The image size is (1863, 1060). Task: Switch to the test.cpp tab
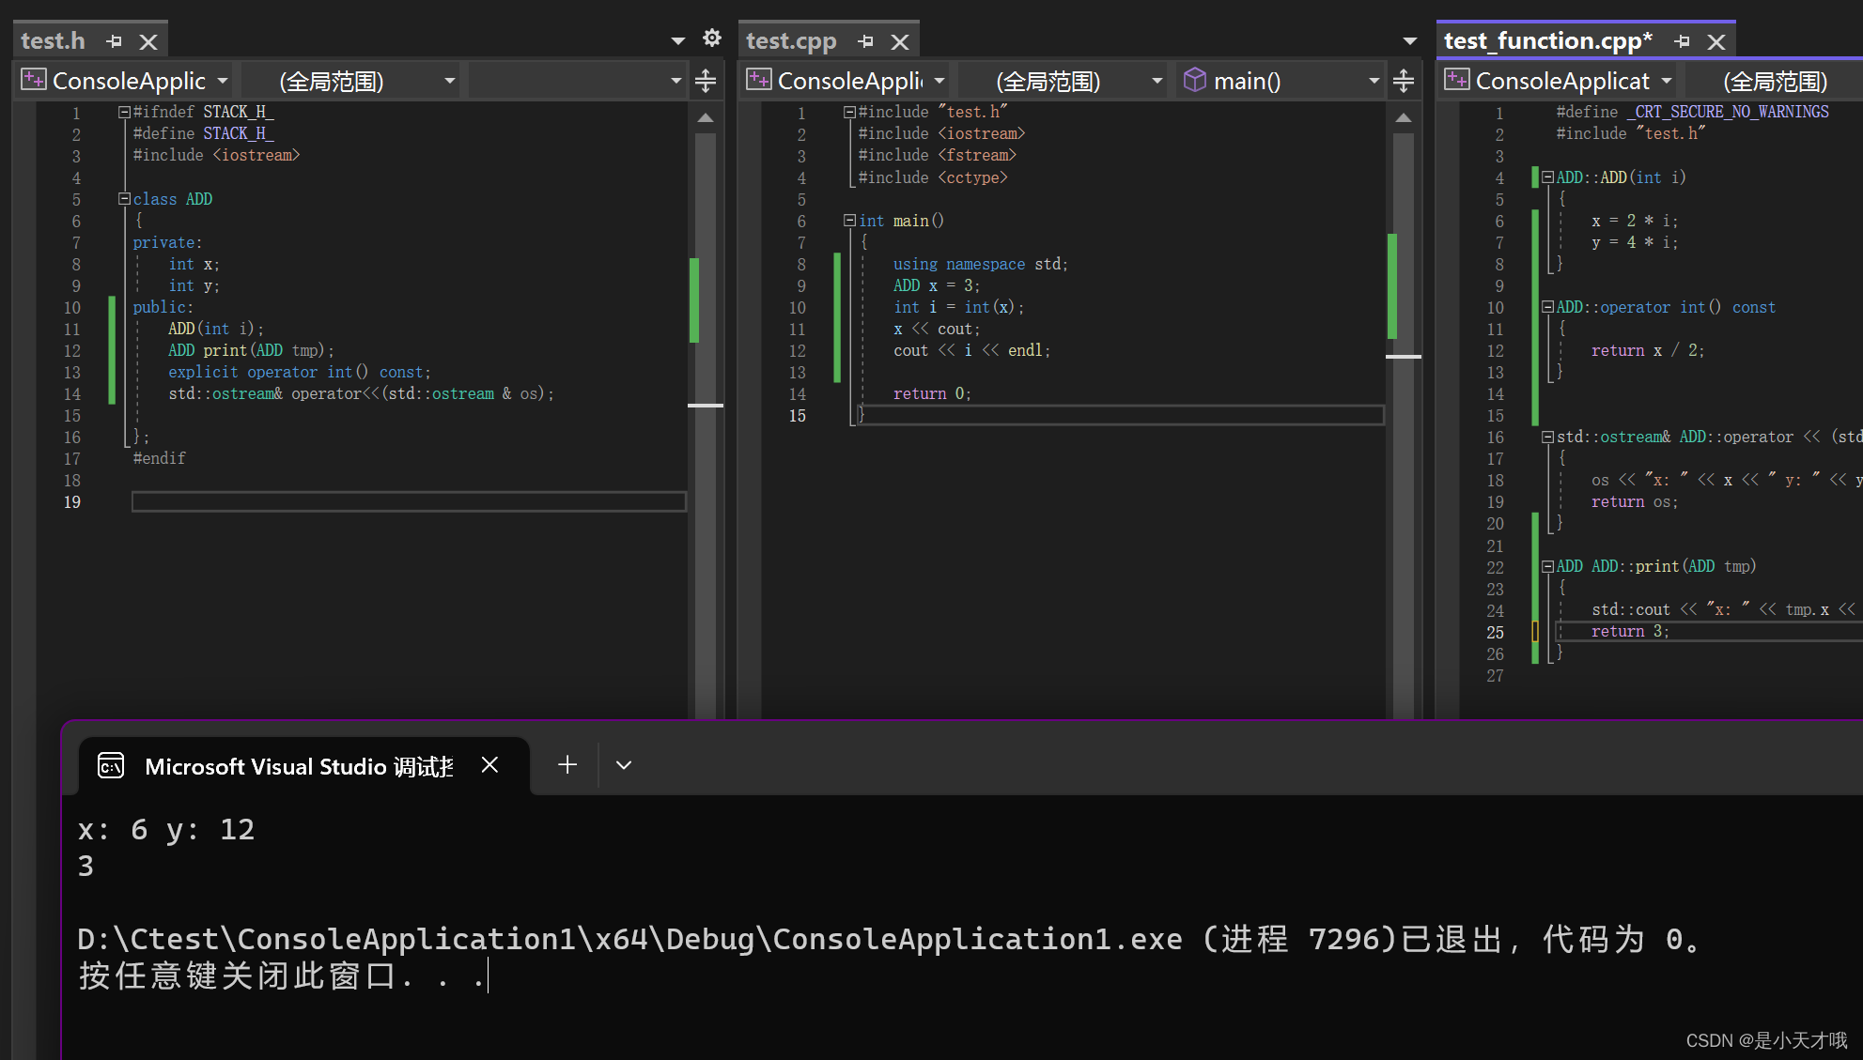tap(791, 40)
